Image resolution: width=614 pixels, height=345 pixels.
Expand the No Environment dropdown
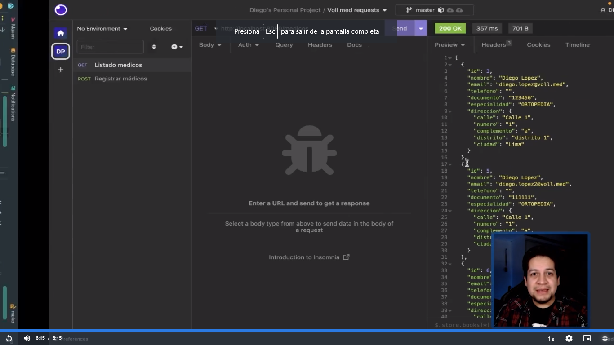point(102,29)
